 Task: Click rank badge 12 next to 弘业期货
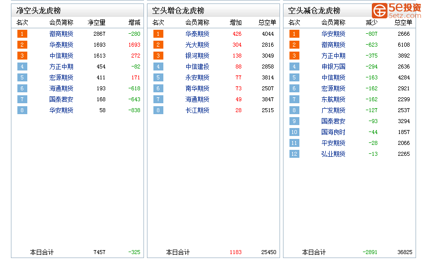[x=294, y=154]
